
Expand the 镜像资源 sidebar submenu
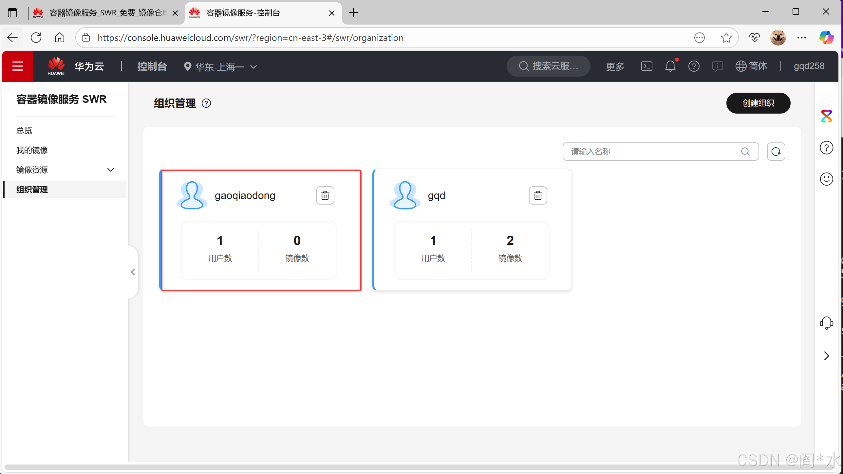tap(111, 170)
